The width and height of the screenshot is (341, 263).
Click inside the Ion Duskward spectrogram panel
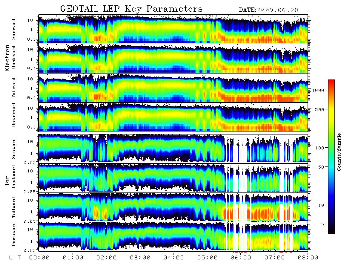coord(173,178)
